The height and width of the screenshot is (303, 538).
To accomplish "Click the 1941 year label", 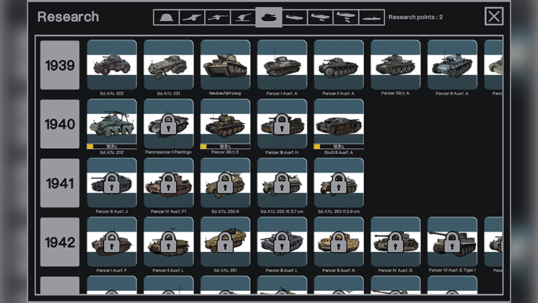I will click(60, 183).
